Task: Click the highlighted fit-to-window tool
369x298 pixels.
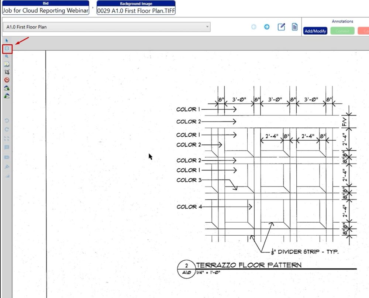Action: click(x=7, y=49)
